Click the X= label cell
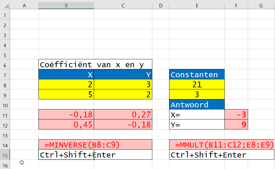This screenshot has height=169, width=275. [197, 114]
